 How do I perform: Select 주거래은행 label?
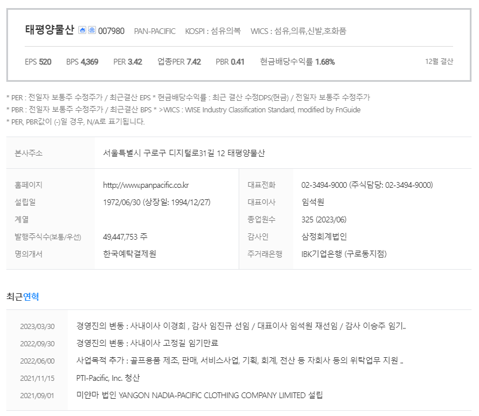tap(265, 254)
